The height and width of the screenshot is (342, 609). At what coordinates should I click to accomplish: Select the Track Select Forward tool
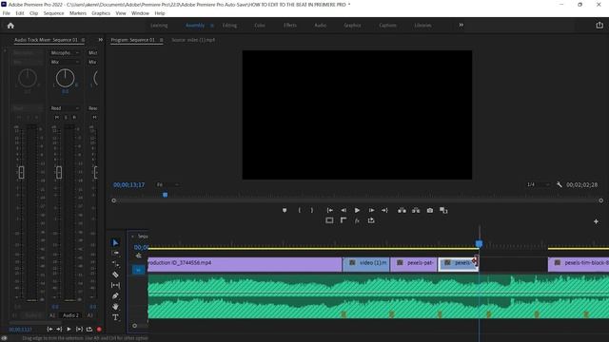coord(115,253)
